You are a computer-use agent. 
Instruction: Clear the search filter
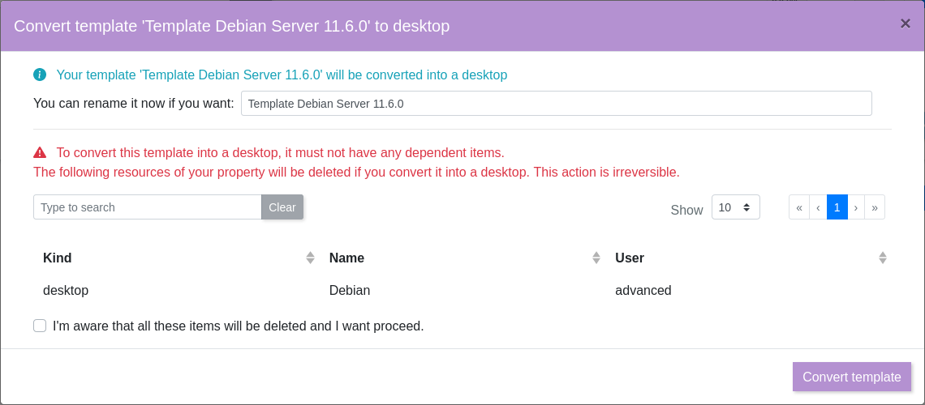tap(282, 207)
